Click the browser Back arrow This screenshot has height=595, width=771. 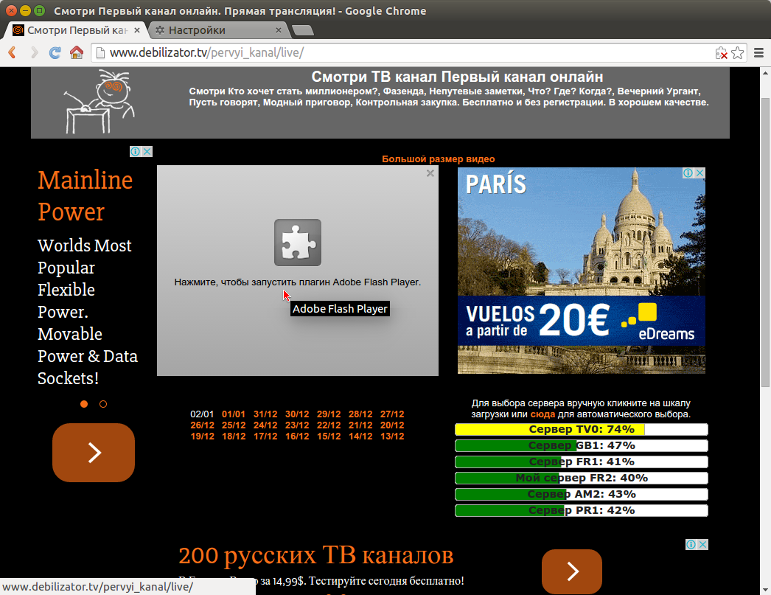pos(13,52)
